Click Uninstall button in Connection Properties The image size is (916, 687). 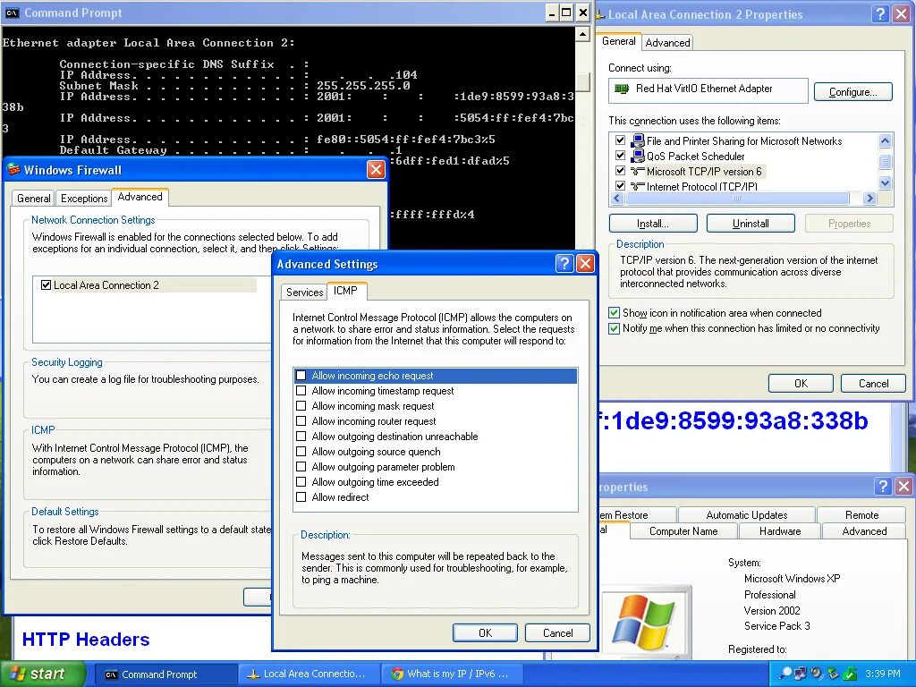tap(751, 223)
